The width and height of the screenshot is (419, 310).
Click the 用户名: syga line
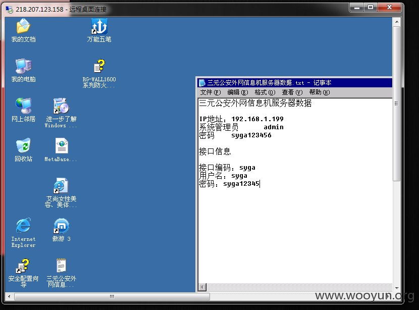(223, 176)
